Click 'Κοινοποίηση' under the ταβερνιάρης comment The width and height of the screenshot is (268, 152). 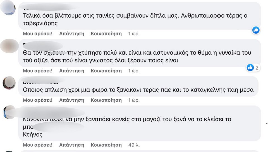(x=106, y=34)
